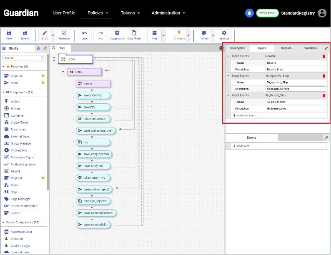Open the Themes dropdown arrow
331x255 pixels.
[x=213, y=35]
